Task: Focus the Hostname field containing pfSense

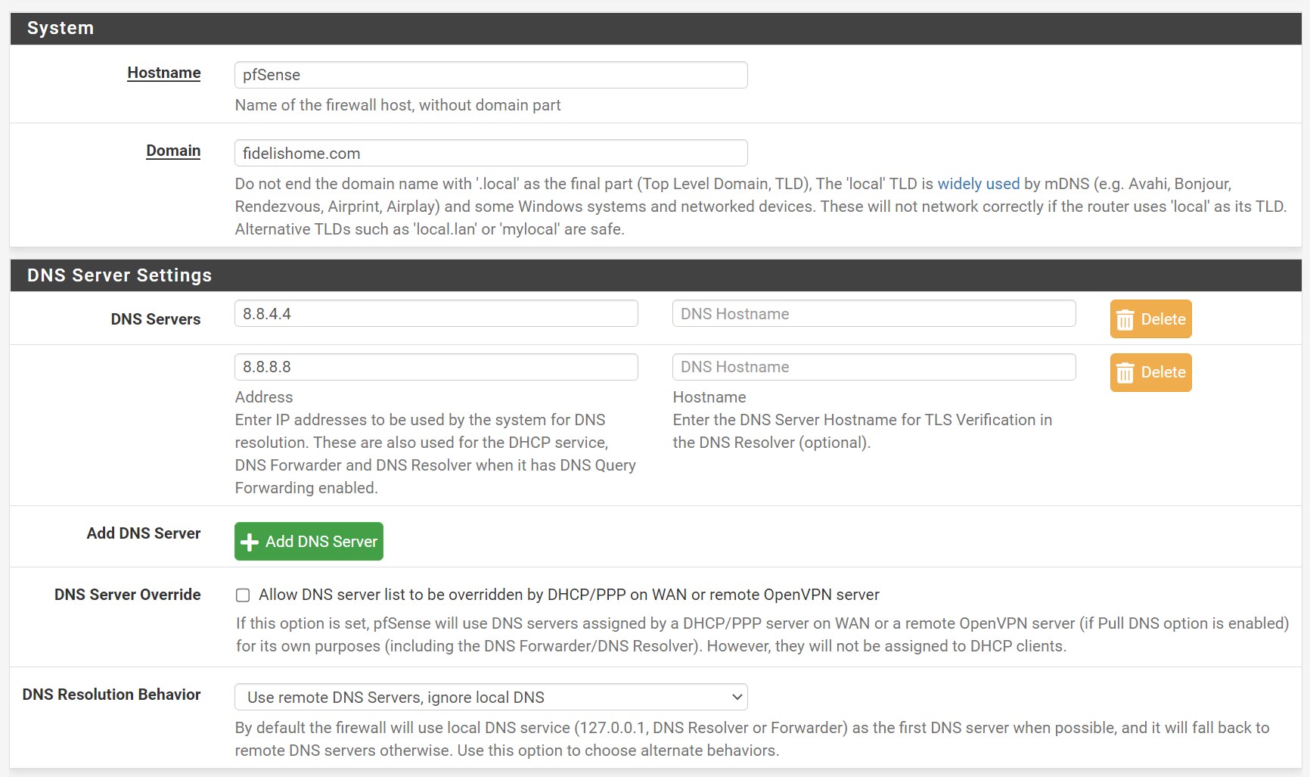Action: pos(491,75)
